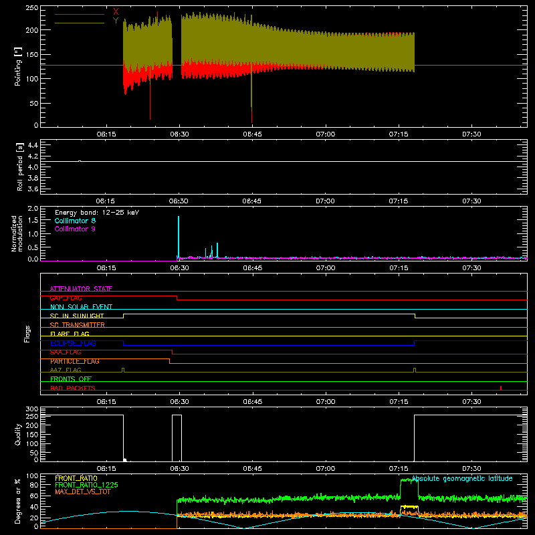
Task: Click the magenta 'Collimator 9' legend entry
Action: click(x=75, y=229)
